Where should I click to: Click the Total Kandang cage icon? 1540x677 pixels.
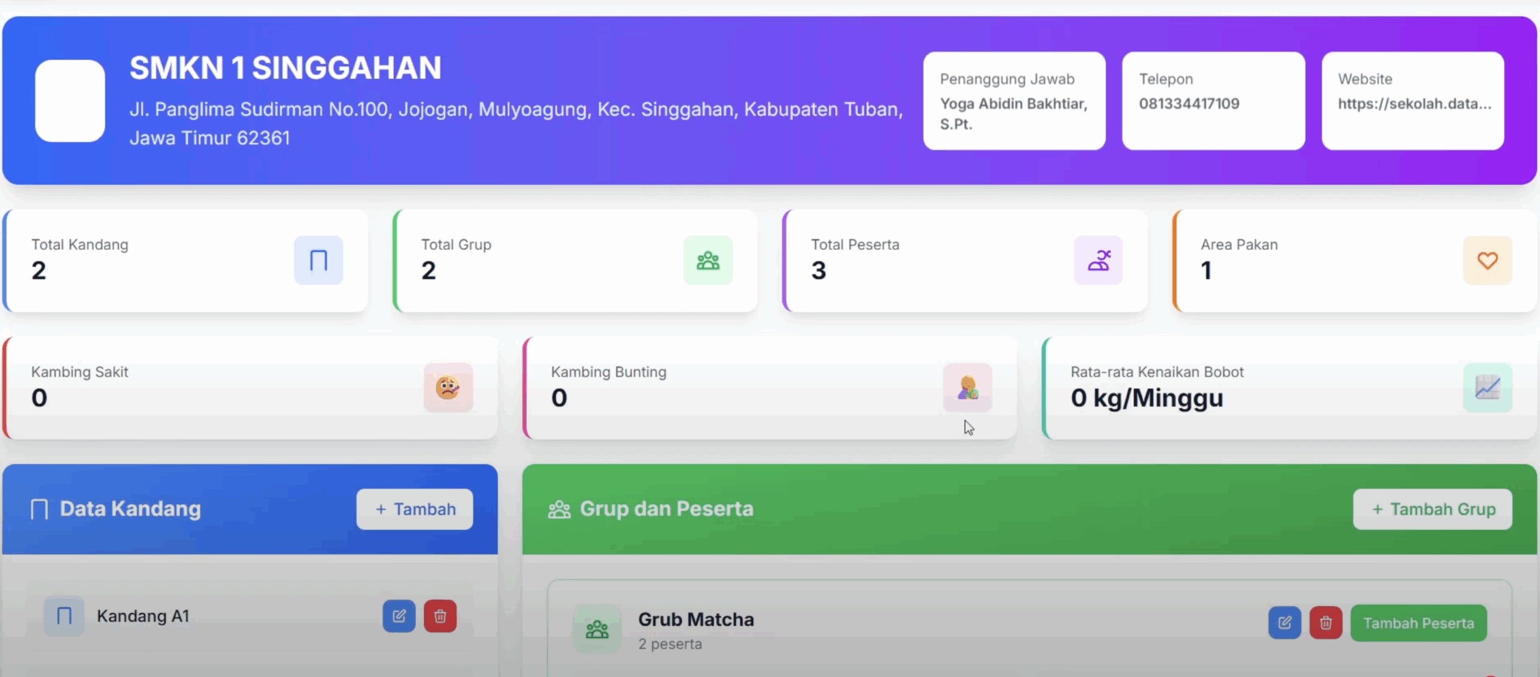point(318,261)
